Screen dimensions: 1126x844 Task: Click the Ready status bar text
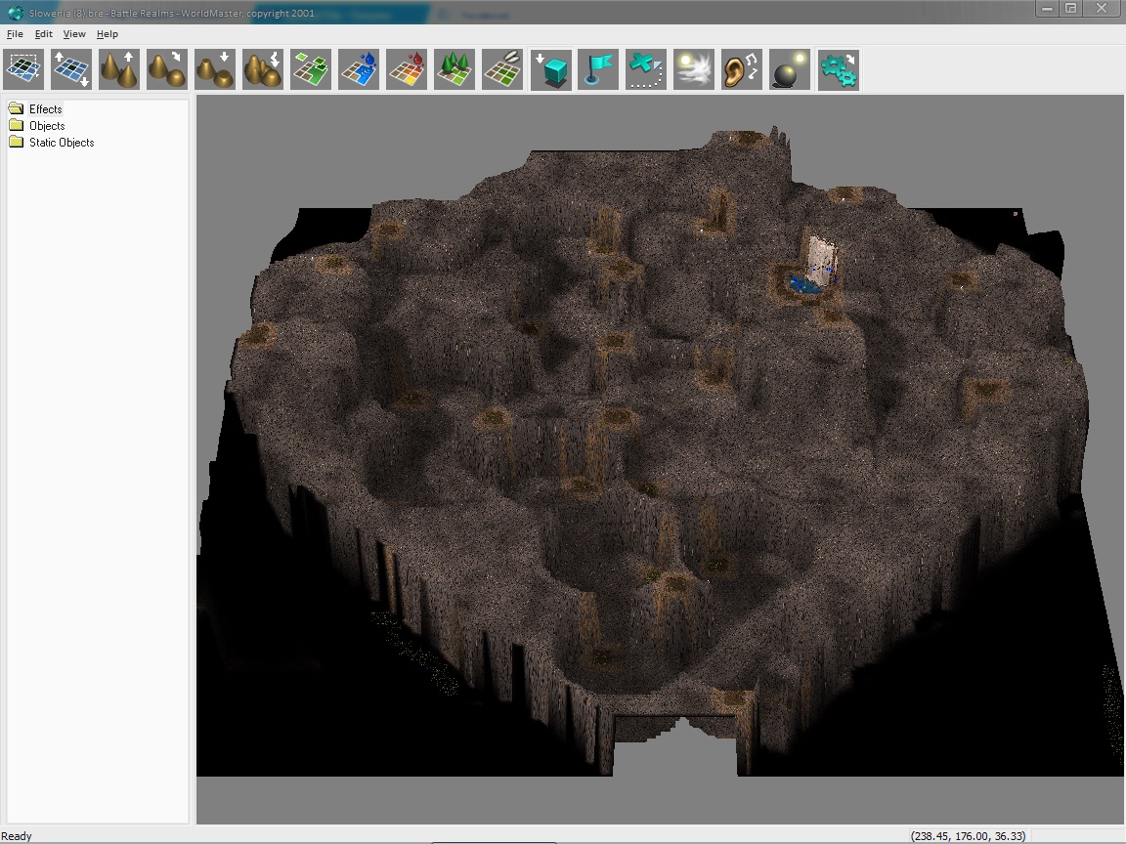point(17,836)
